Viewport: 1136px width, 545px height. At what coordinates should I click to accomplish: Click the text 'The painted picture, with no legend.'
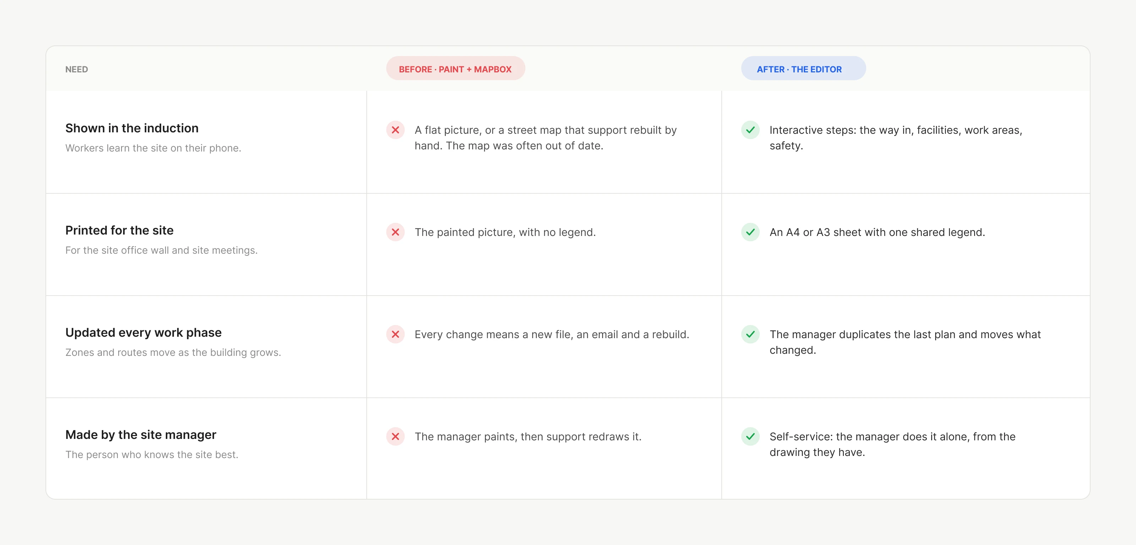[x=505, y=232]
